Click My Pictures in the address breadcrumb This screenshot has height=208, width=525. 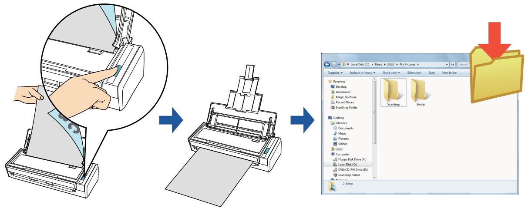pos(408,65)
